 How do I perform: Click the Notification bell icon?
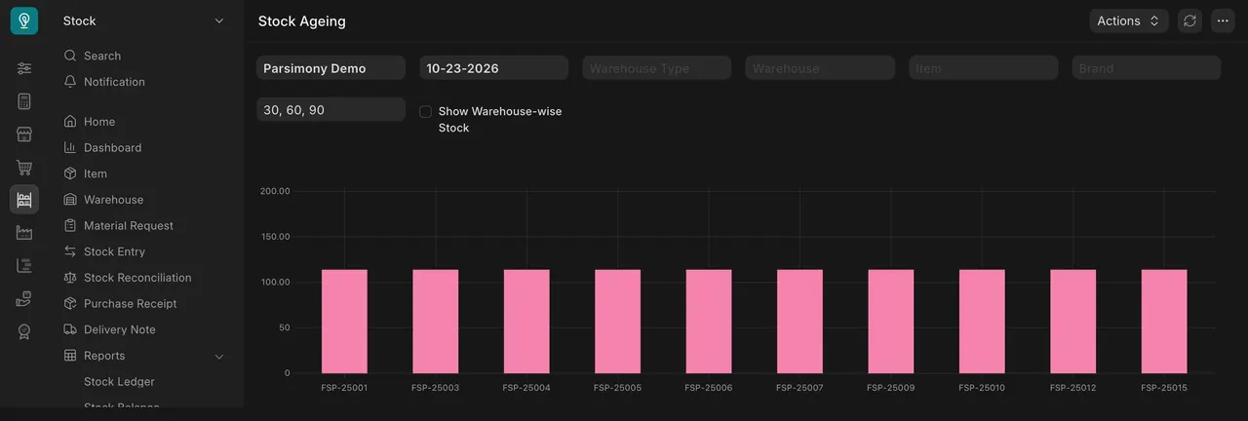click(70, 82)
